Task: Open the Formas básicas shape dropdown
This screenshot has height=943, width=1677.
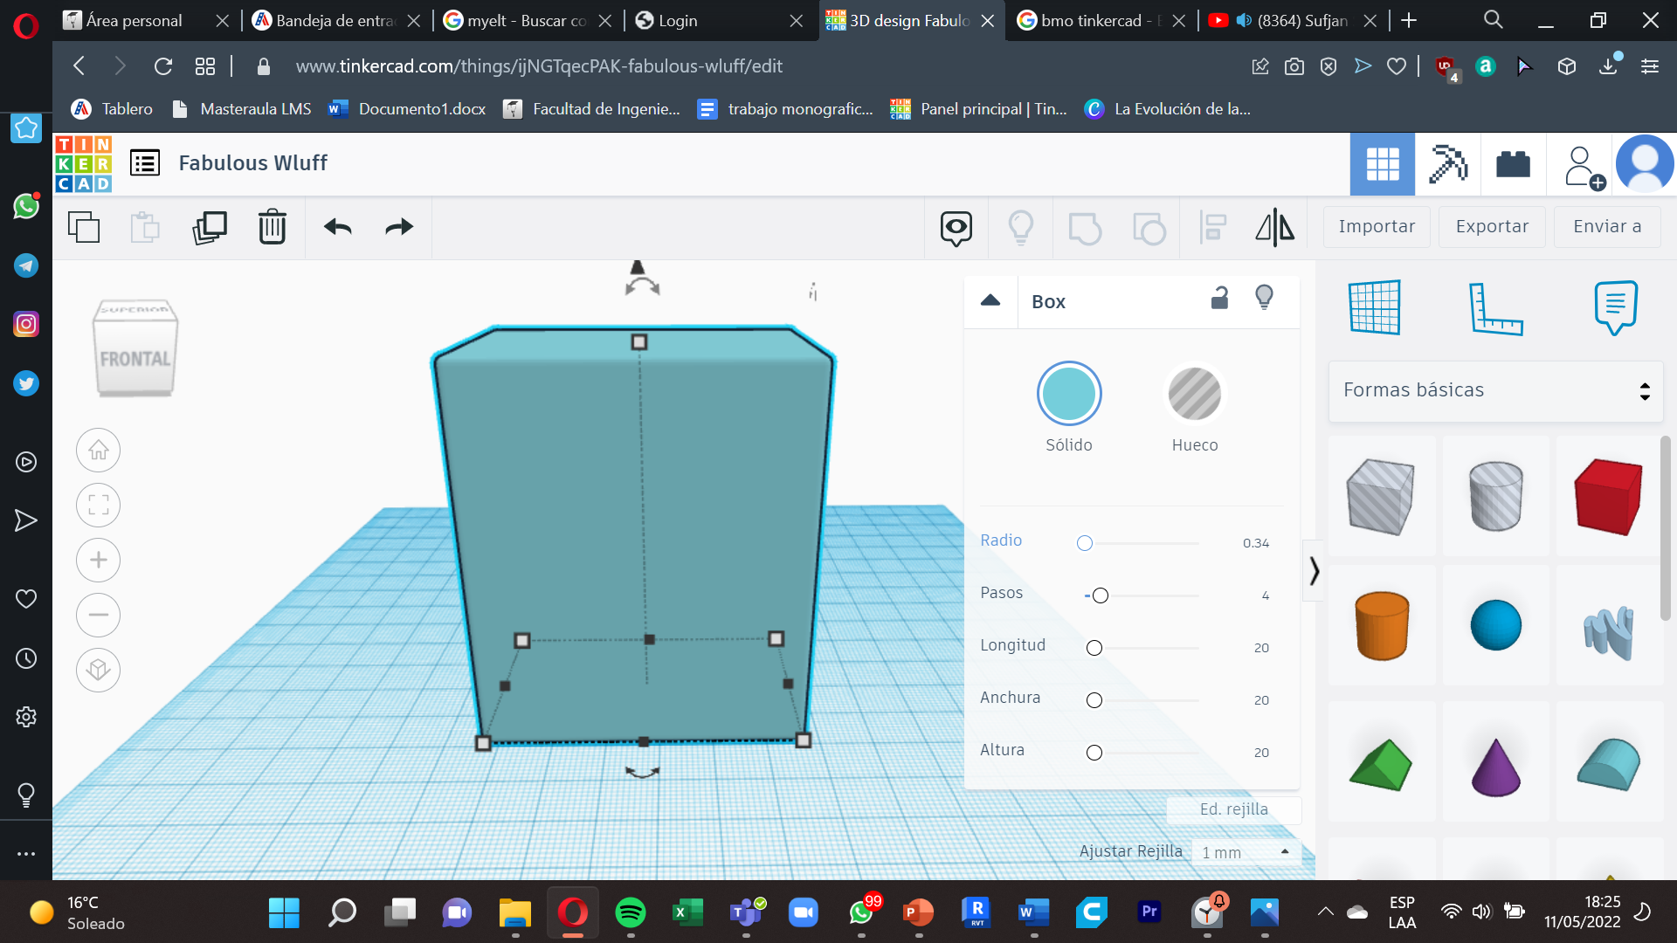Action: (x=1495, y=390)
